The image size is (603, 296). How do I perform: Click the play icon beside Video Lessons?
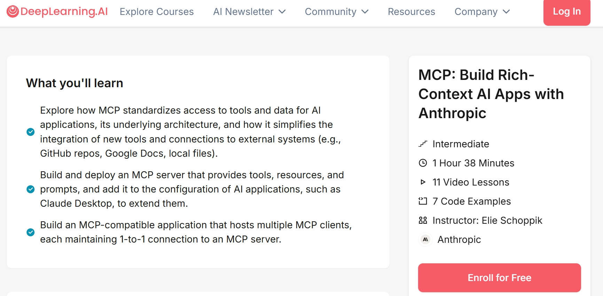(x=423, y=182)
